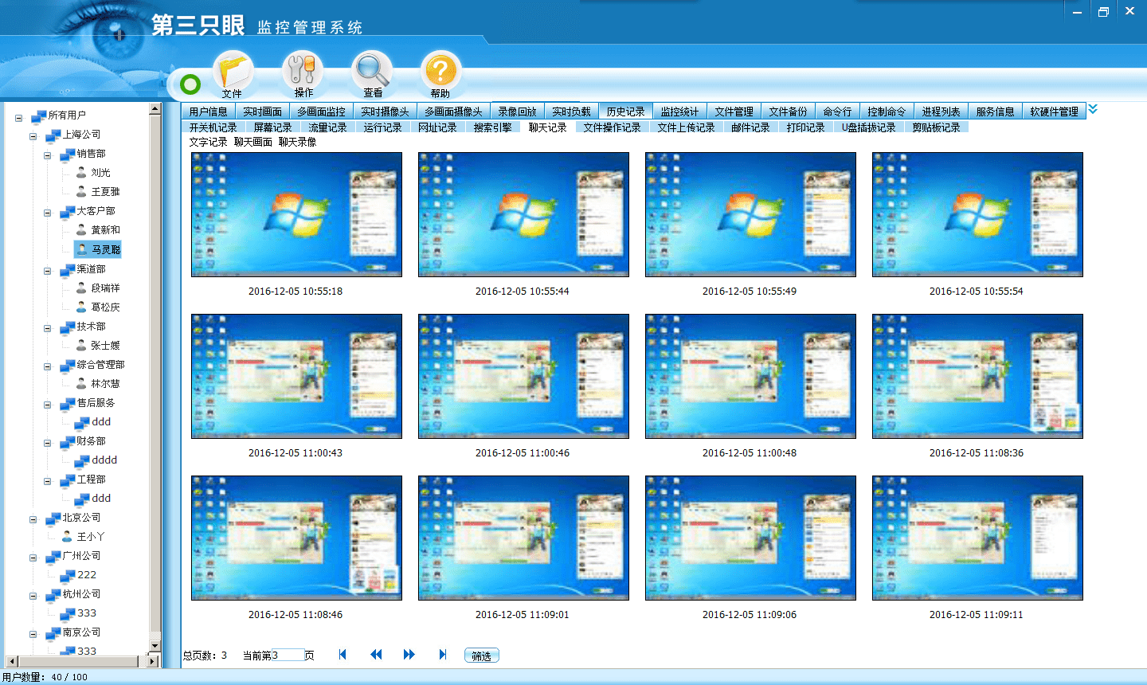The image size is (1147, 685).
Task: Click the user icon beside 黄新和
Action: click(81, 229)
